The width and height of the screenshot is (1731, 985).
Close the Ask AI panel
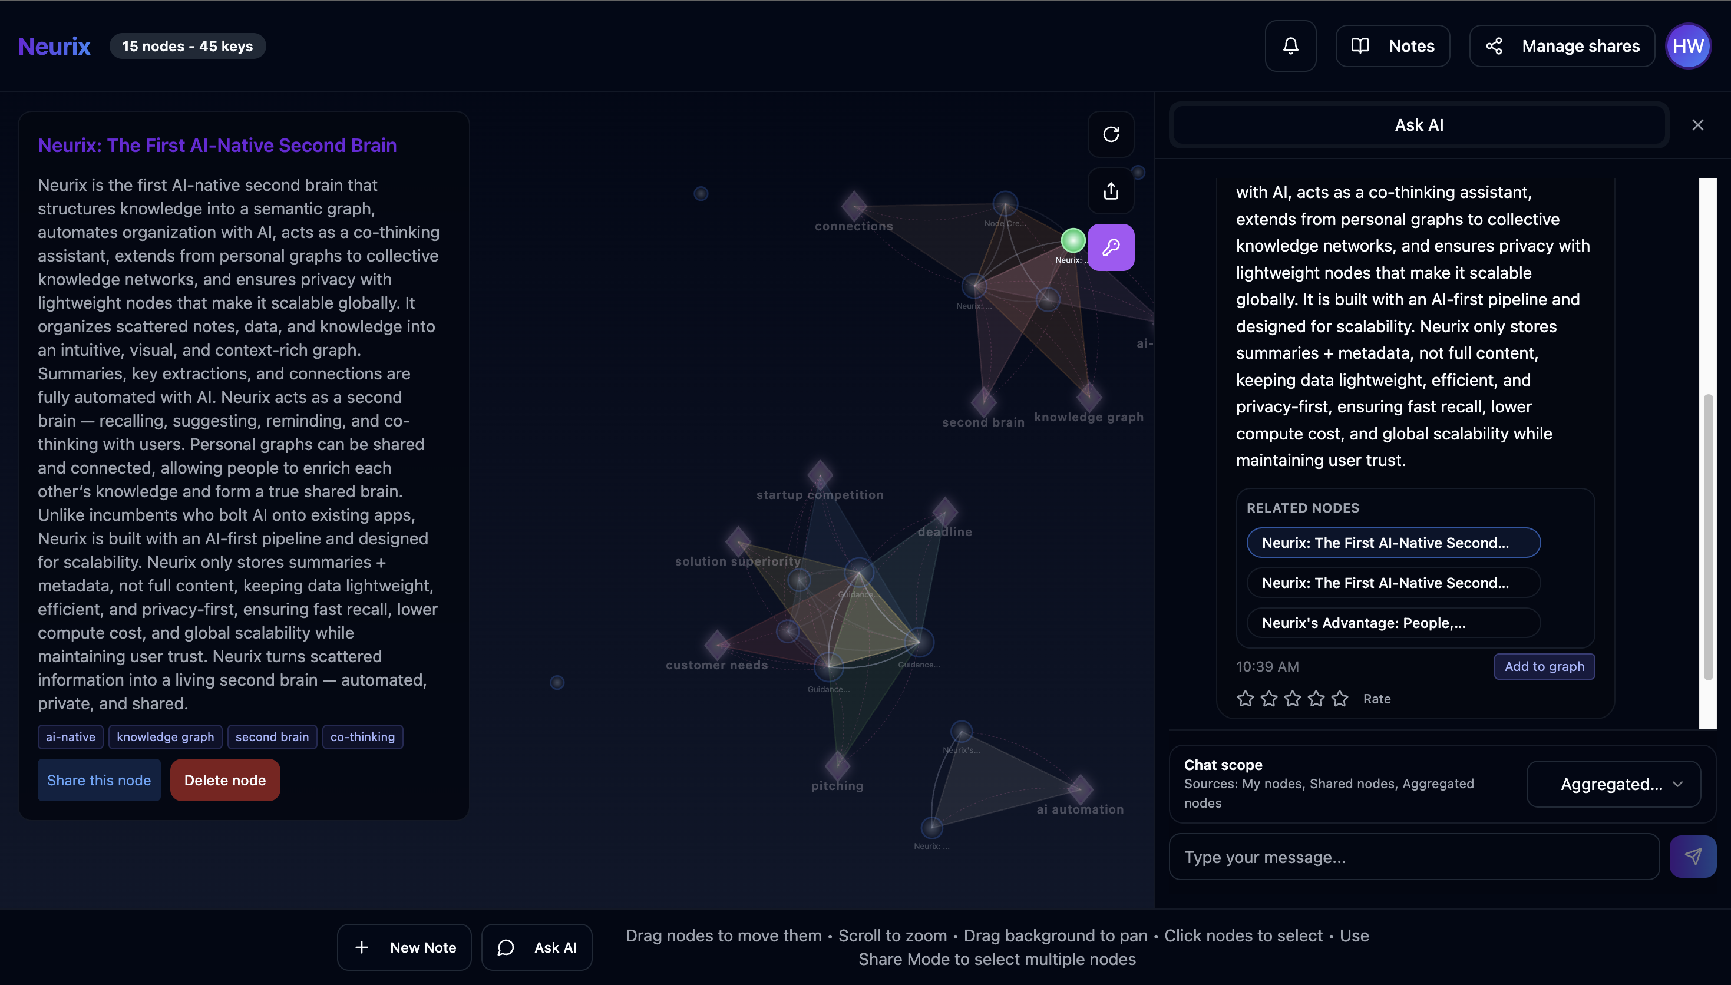(x=1697, y=124)
